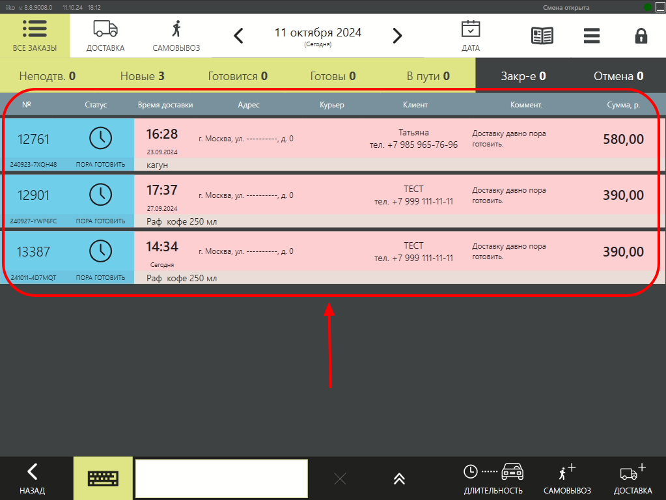This screenshot has height=500, width=666.
Task: Filter by Неподтв. 0 status
Action: click(x=47, y=76)
